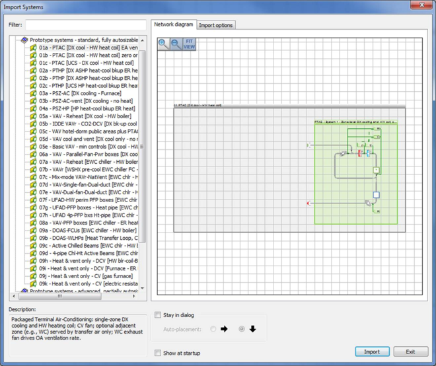Select the 03a PSZ-AC system icon
The image size is (436, 366).
tap(32, 93)
